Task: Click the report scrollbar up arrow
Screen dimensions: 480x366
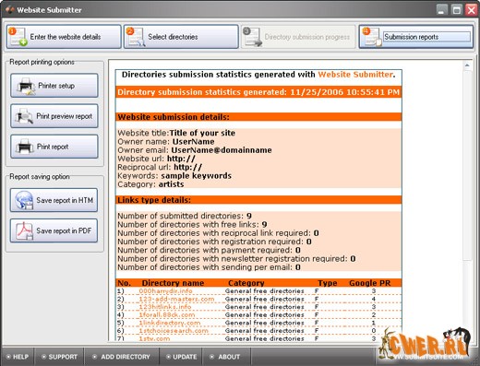Action: tap(467, 65)
